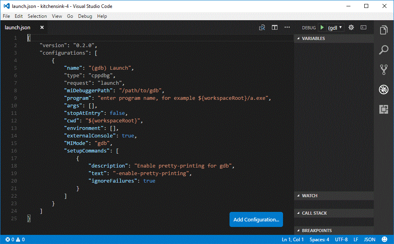The image size is (394, 244).
Task: Change indentation via Spaces: 4
Action: [319, 240]
